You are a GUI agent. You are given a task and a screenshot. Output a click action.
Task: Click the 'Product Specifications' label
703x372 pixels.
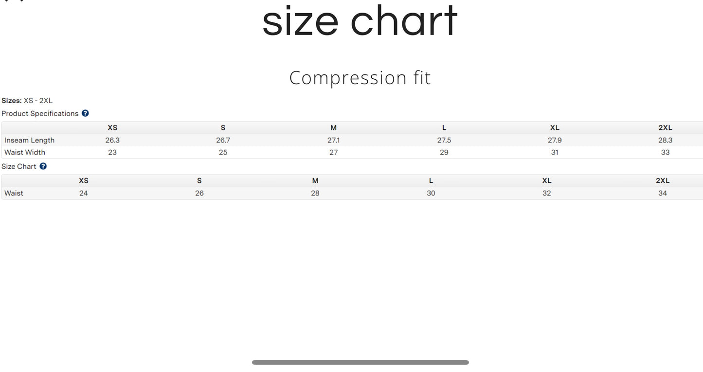(40, 113)
